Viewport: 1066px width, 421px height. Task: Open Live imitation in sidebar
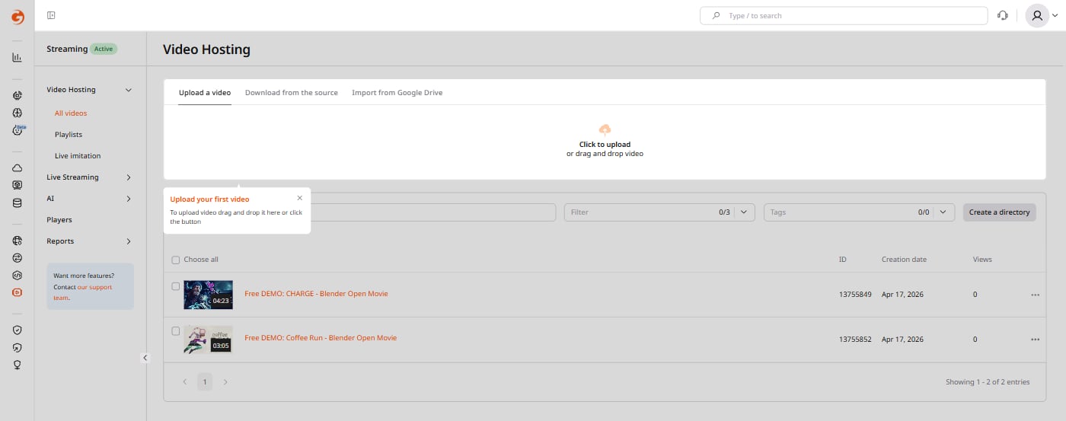78,156
